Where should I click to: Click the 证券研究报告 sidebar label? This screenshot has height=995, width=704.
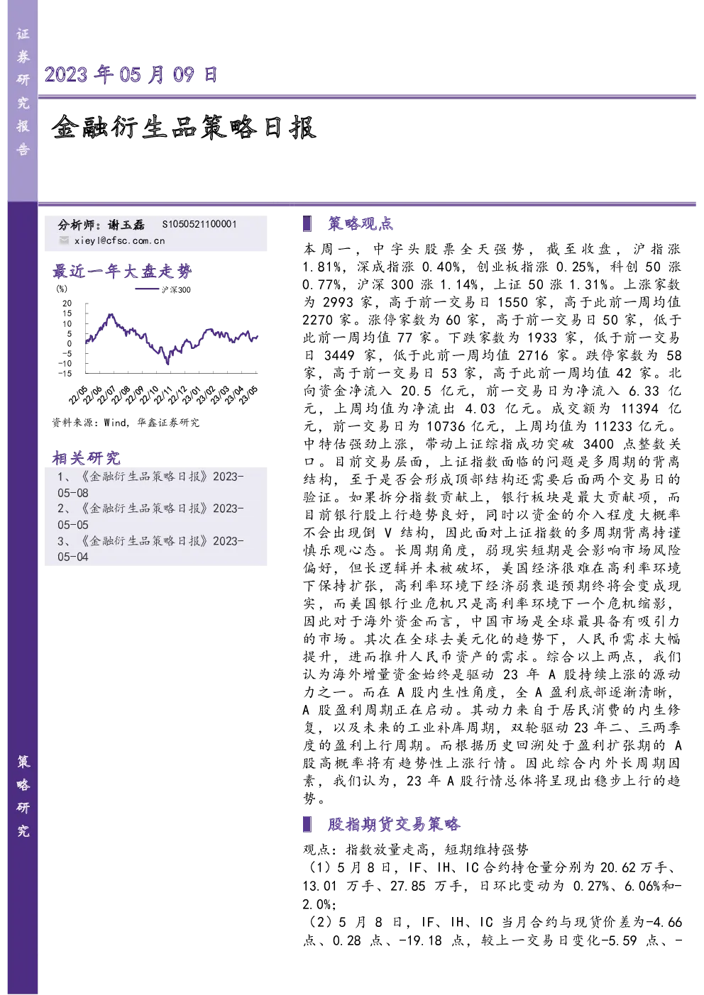[x=23, y=91]
